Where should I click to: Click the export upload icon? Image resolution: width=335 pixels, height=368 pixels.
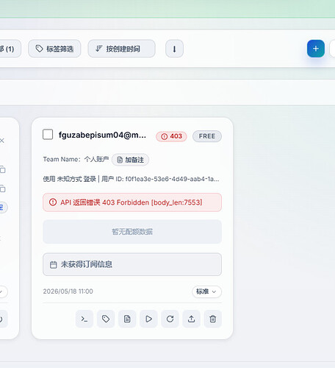click(192, 319)
